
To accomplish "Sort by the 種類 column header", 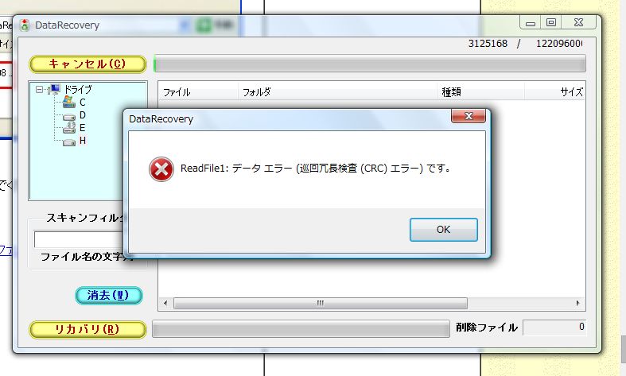I will click(x=480, y=92).
